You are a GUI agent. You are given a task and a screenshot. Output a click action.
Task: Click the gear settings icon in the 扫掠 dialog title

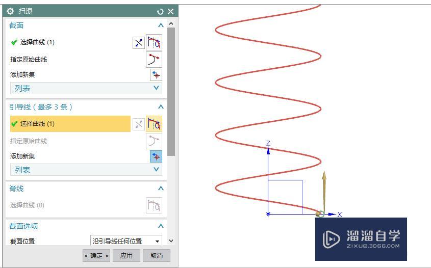[10, 11]
